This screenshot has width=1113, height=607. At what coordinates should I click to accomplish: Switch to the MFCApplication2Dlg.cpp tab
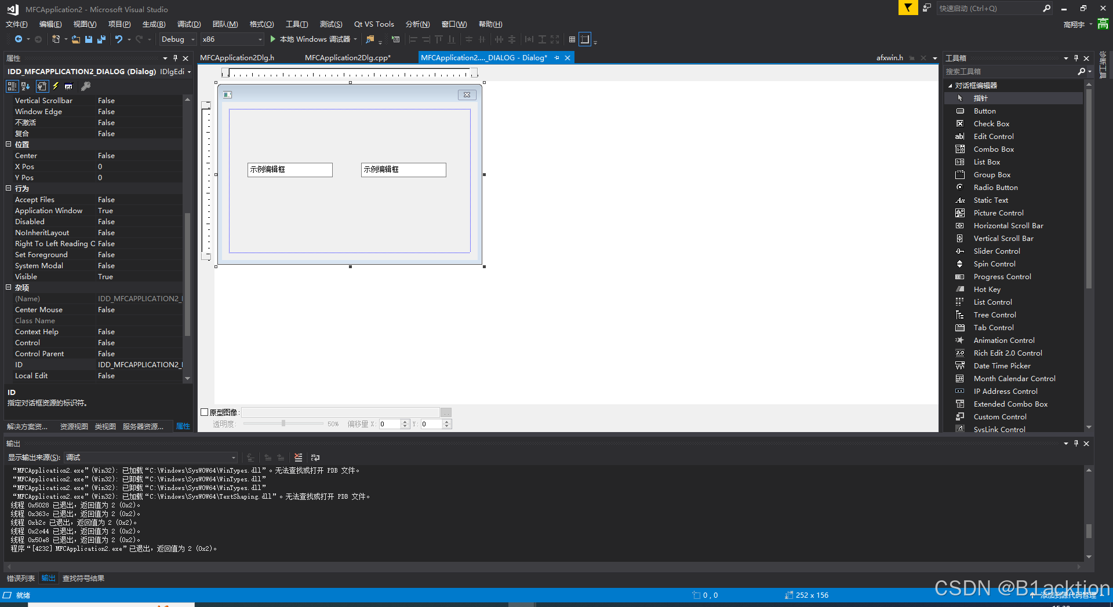348,57
